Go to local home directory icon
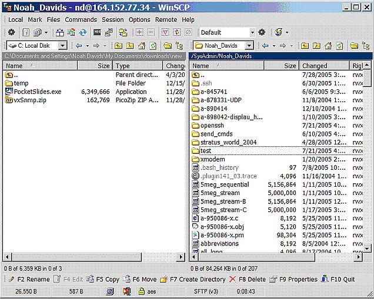 click(x=142, y=45)
